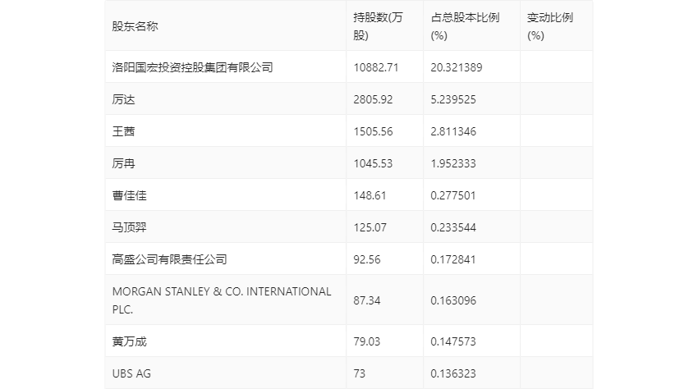The height and width of the screenshot is (389, 698).
Task: Select the value 148.61
Action: click(370, 195)
